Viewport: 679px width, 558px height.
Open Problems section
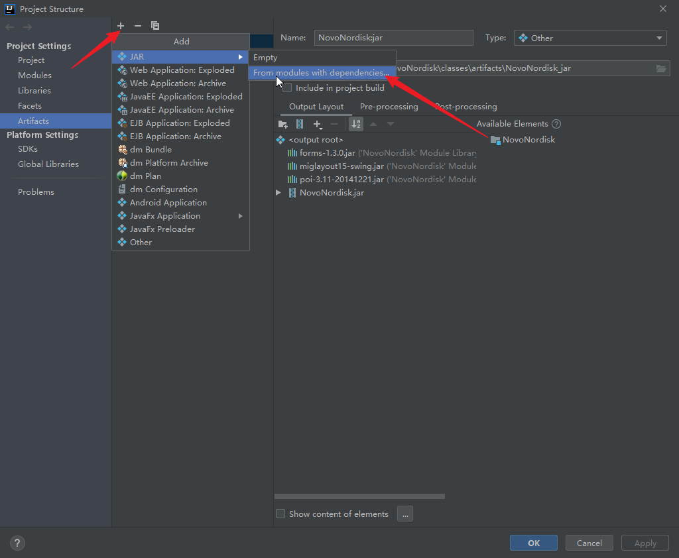click(x=36, y=192)
